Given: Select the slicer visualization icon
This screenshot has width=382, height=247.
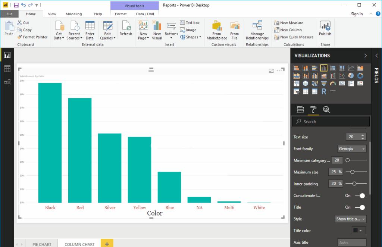Looking at the screenshot, I should point(296,91).
